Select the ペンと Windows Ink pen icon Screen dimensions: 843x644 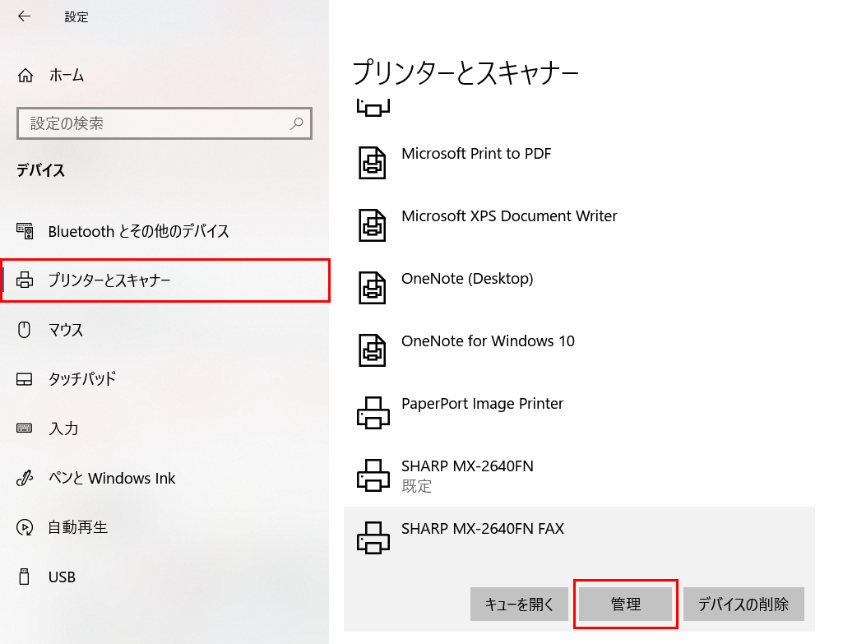[25, 478]
